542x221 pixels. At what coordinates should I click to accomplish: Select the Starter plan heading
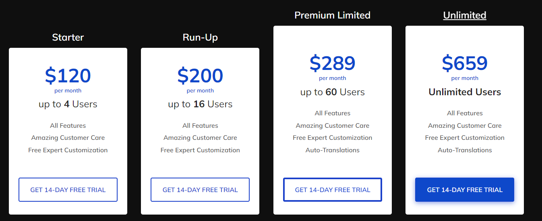[x=68, y=37]
